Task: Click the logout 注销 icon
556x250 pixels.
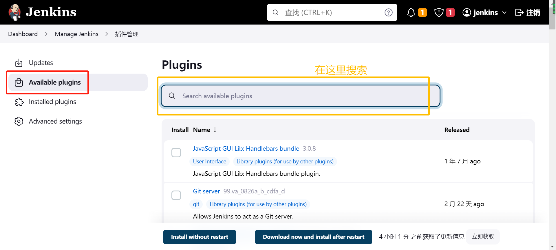Action: pyautogui.click(x=519, y=12)
